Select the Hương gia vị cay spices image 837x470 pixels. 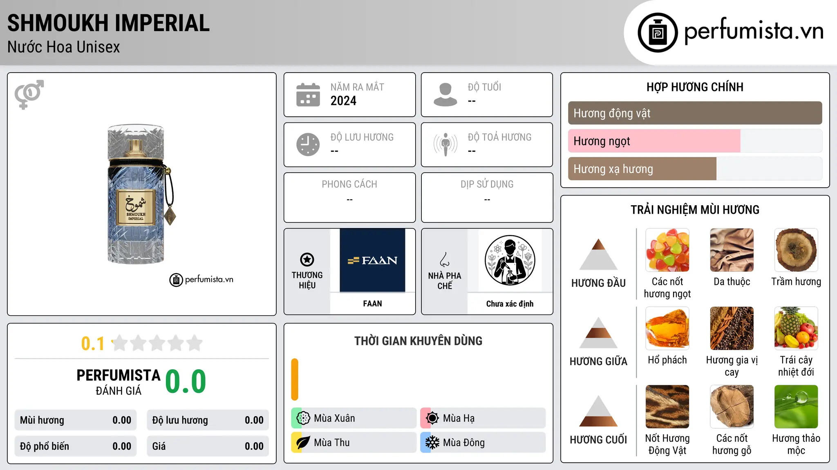pyautogui.click(x=732, y=328)
